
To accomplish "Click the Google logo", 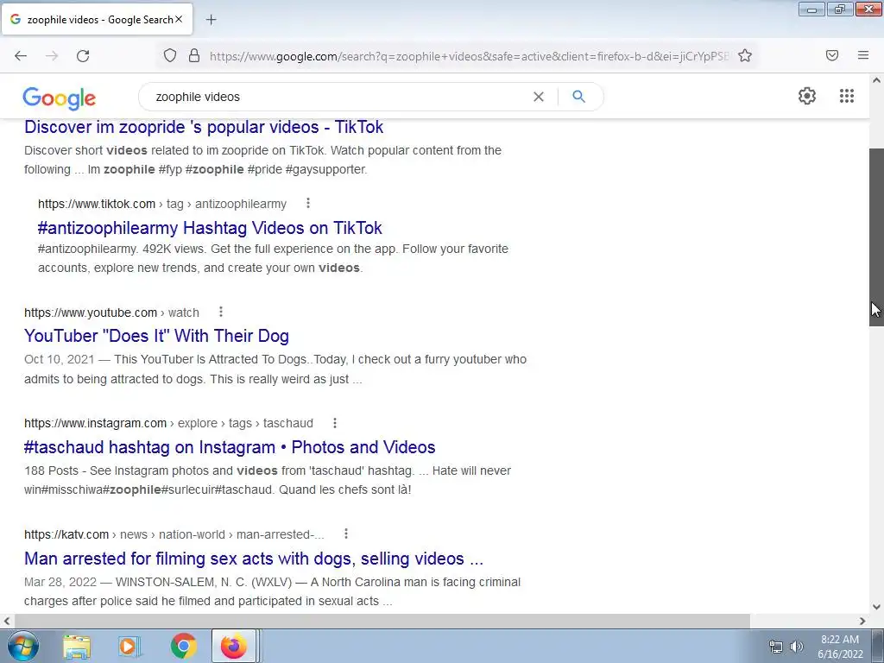I will click(60, 98).
